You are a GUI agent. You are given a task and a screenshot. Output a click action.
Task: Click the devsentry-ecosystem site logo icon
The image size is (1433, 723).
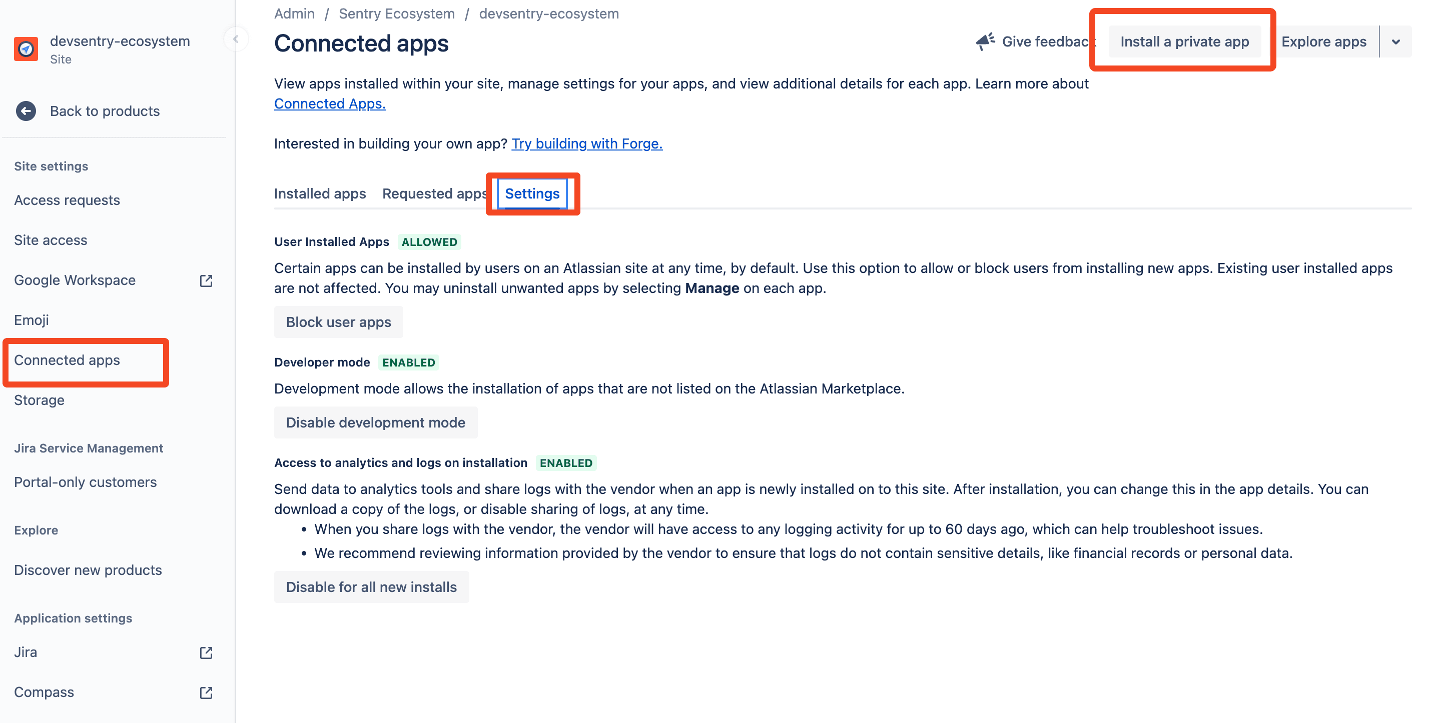[x=26, y=49]
